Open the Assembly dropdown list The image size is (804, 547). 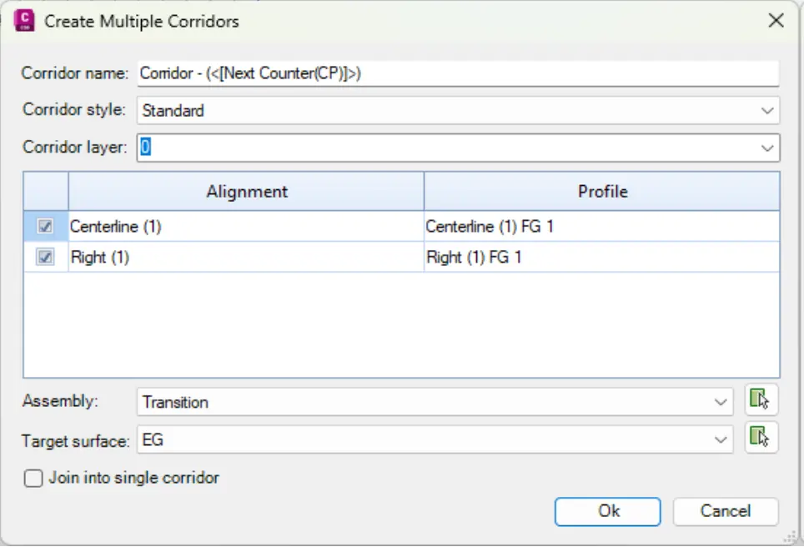tap(721, 402)
